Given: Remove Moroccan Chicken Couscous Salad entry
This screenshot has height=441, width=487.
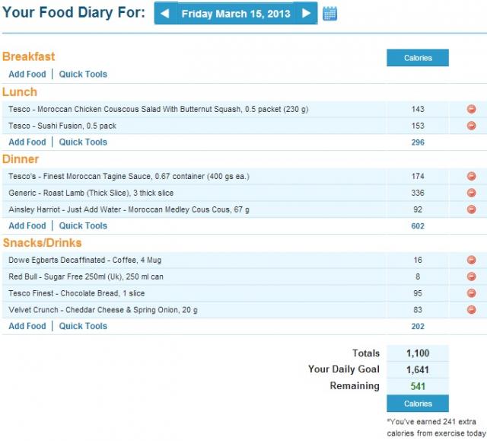Looking at the screenshot, I should click(x=471, y=109).
